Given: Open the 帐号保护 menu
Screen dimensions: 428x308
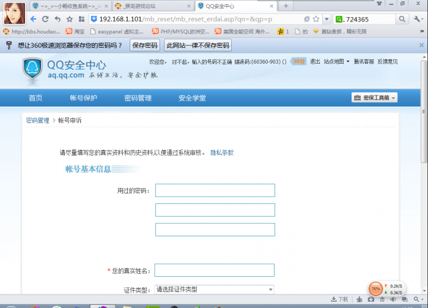Looking at the screenshot, I should [x=84, y=98].
